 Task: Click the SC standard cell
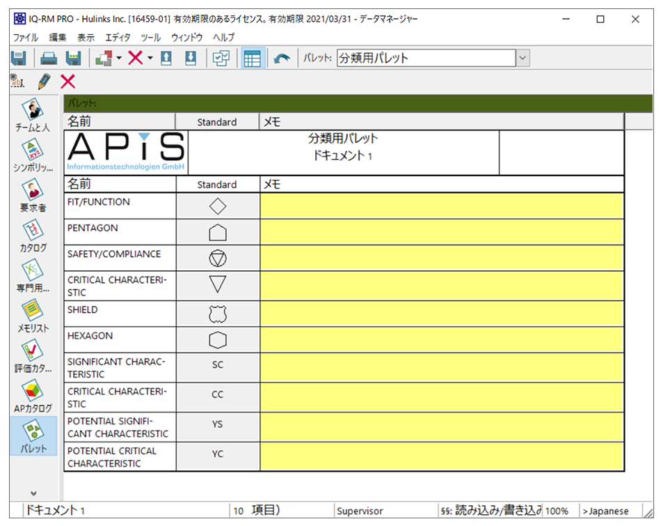[x=218, y=368]
